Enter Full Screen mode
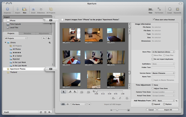The height and width of the screenshot is (117, 186). (159, 9)
